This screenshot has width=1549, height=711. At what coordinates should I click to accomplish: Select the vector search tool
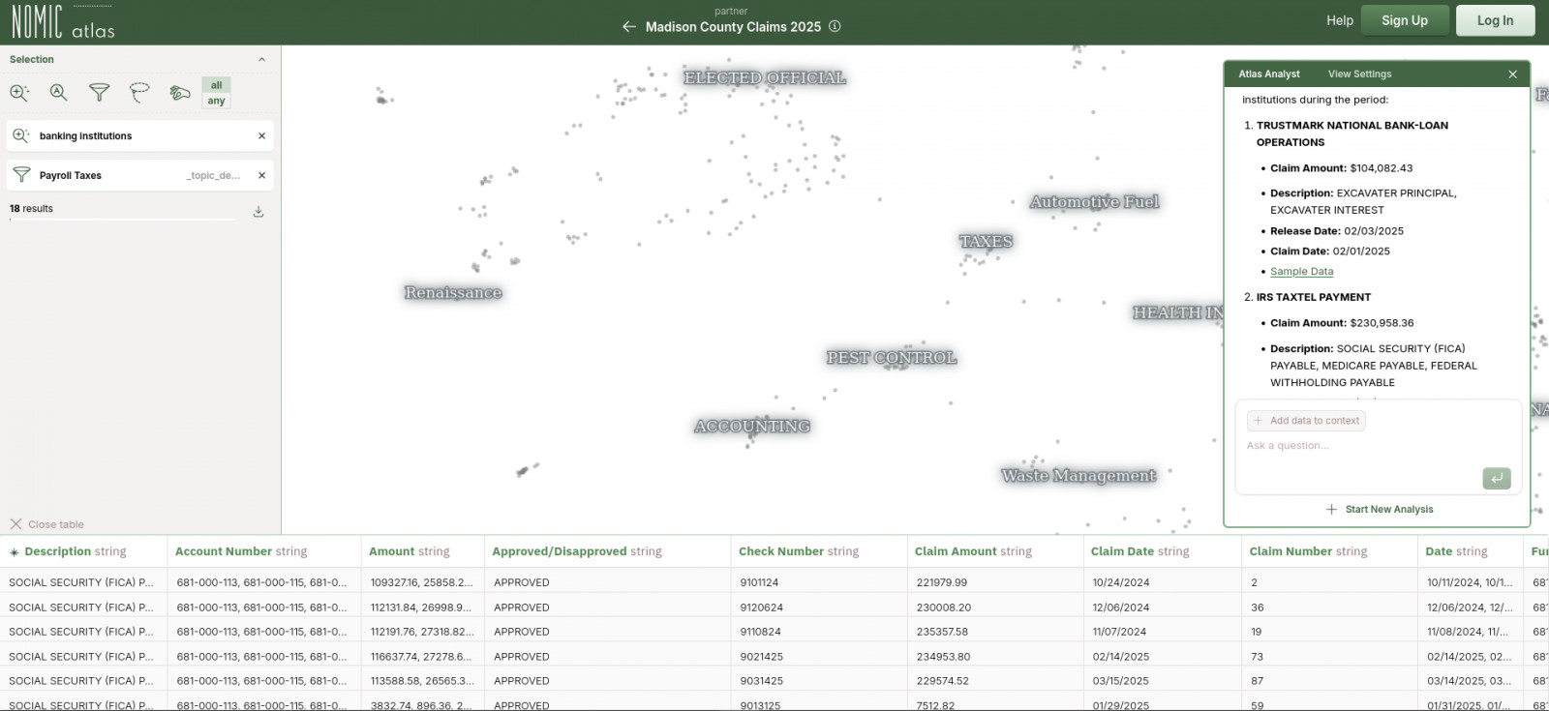[19, 93]
